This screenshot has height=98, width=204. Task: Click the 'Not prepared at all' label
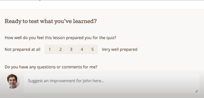coord(22,49)
